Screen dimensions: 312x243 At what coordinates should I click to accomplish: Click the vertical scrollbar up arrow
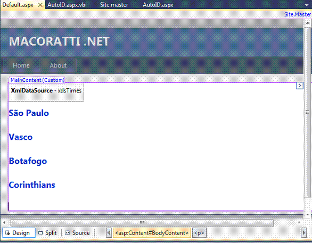click(307, 23)
